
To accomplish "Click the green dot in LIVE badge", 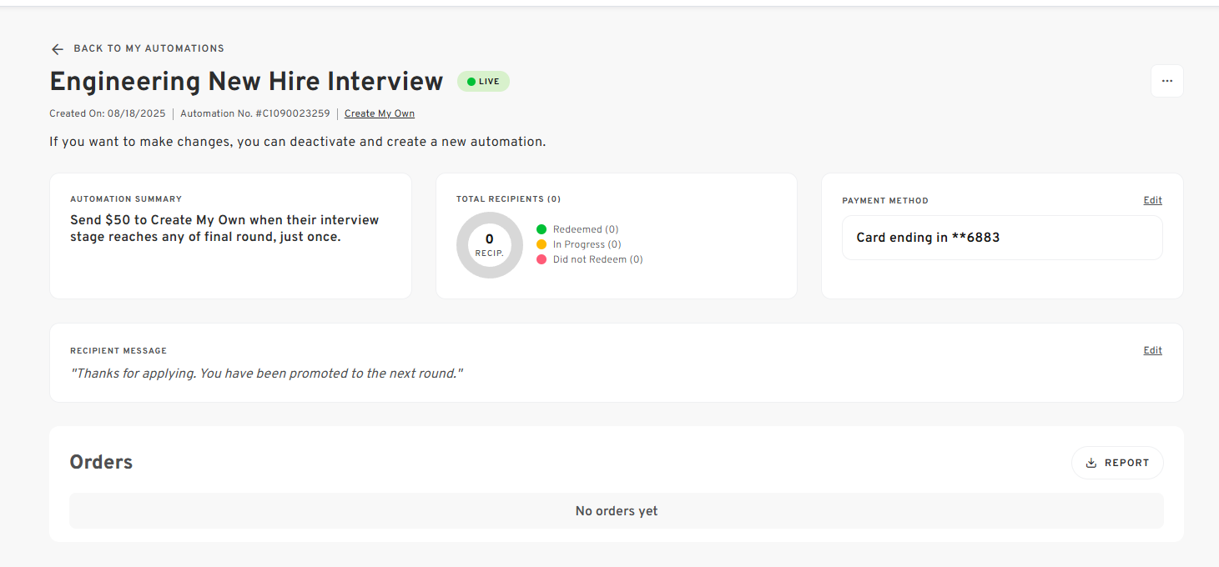I will (471, 82).
